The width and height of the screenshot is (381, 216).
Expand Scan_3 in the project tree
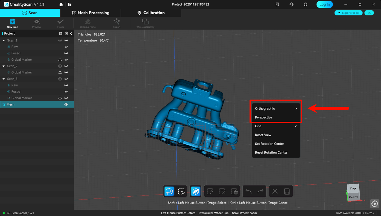point(3,79)
